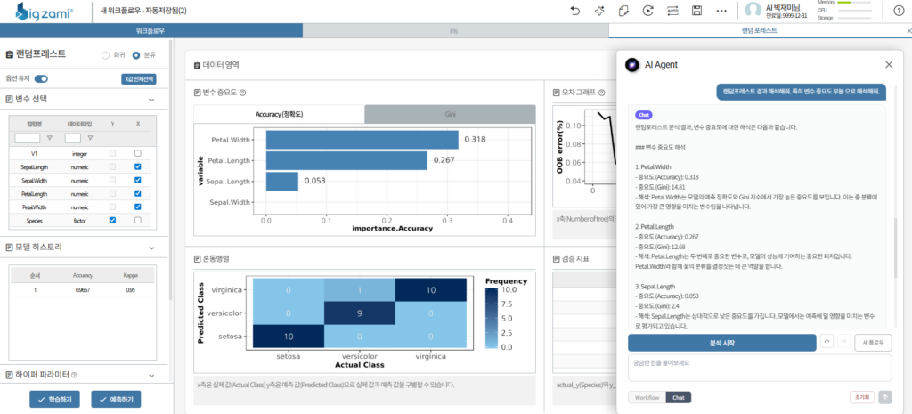Image resolution: width=912 pixels, height=414 pixels.
Task: Open the help question mark icon
Action: pyautogui.click(x=898, y=11)
